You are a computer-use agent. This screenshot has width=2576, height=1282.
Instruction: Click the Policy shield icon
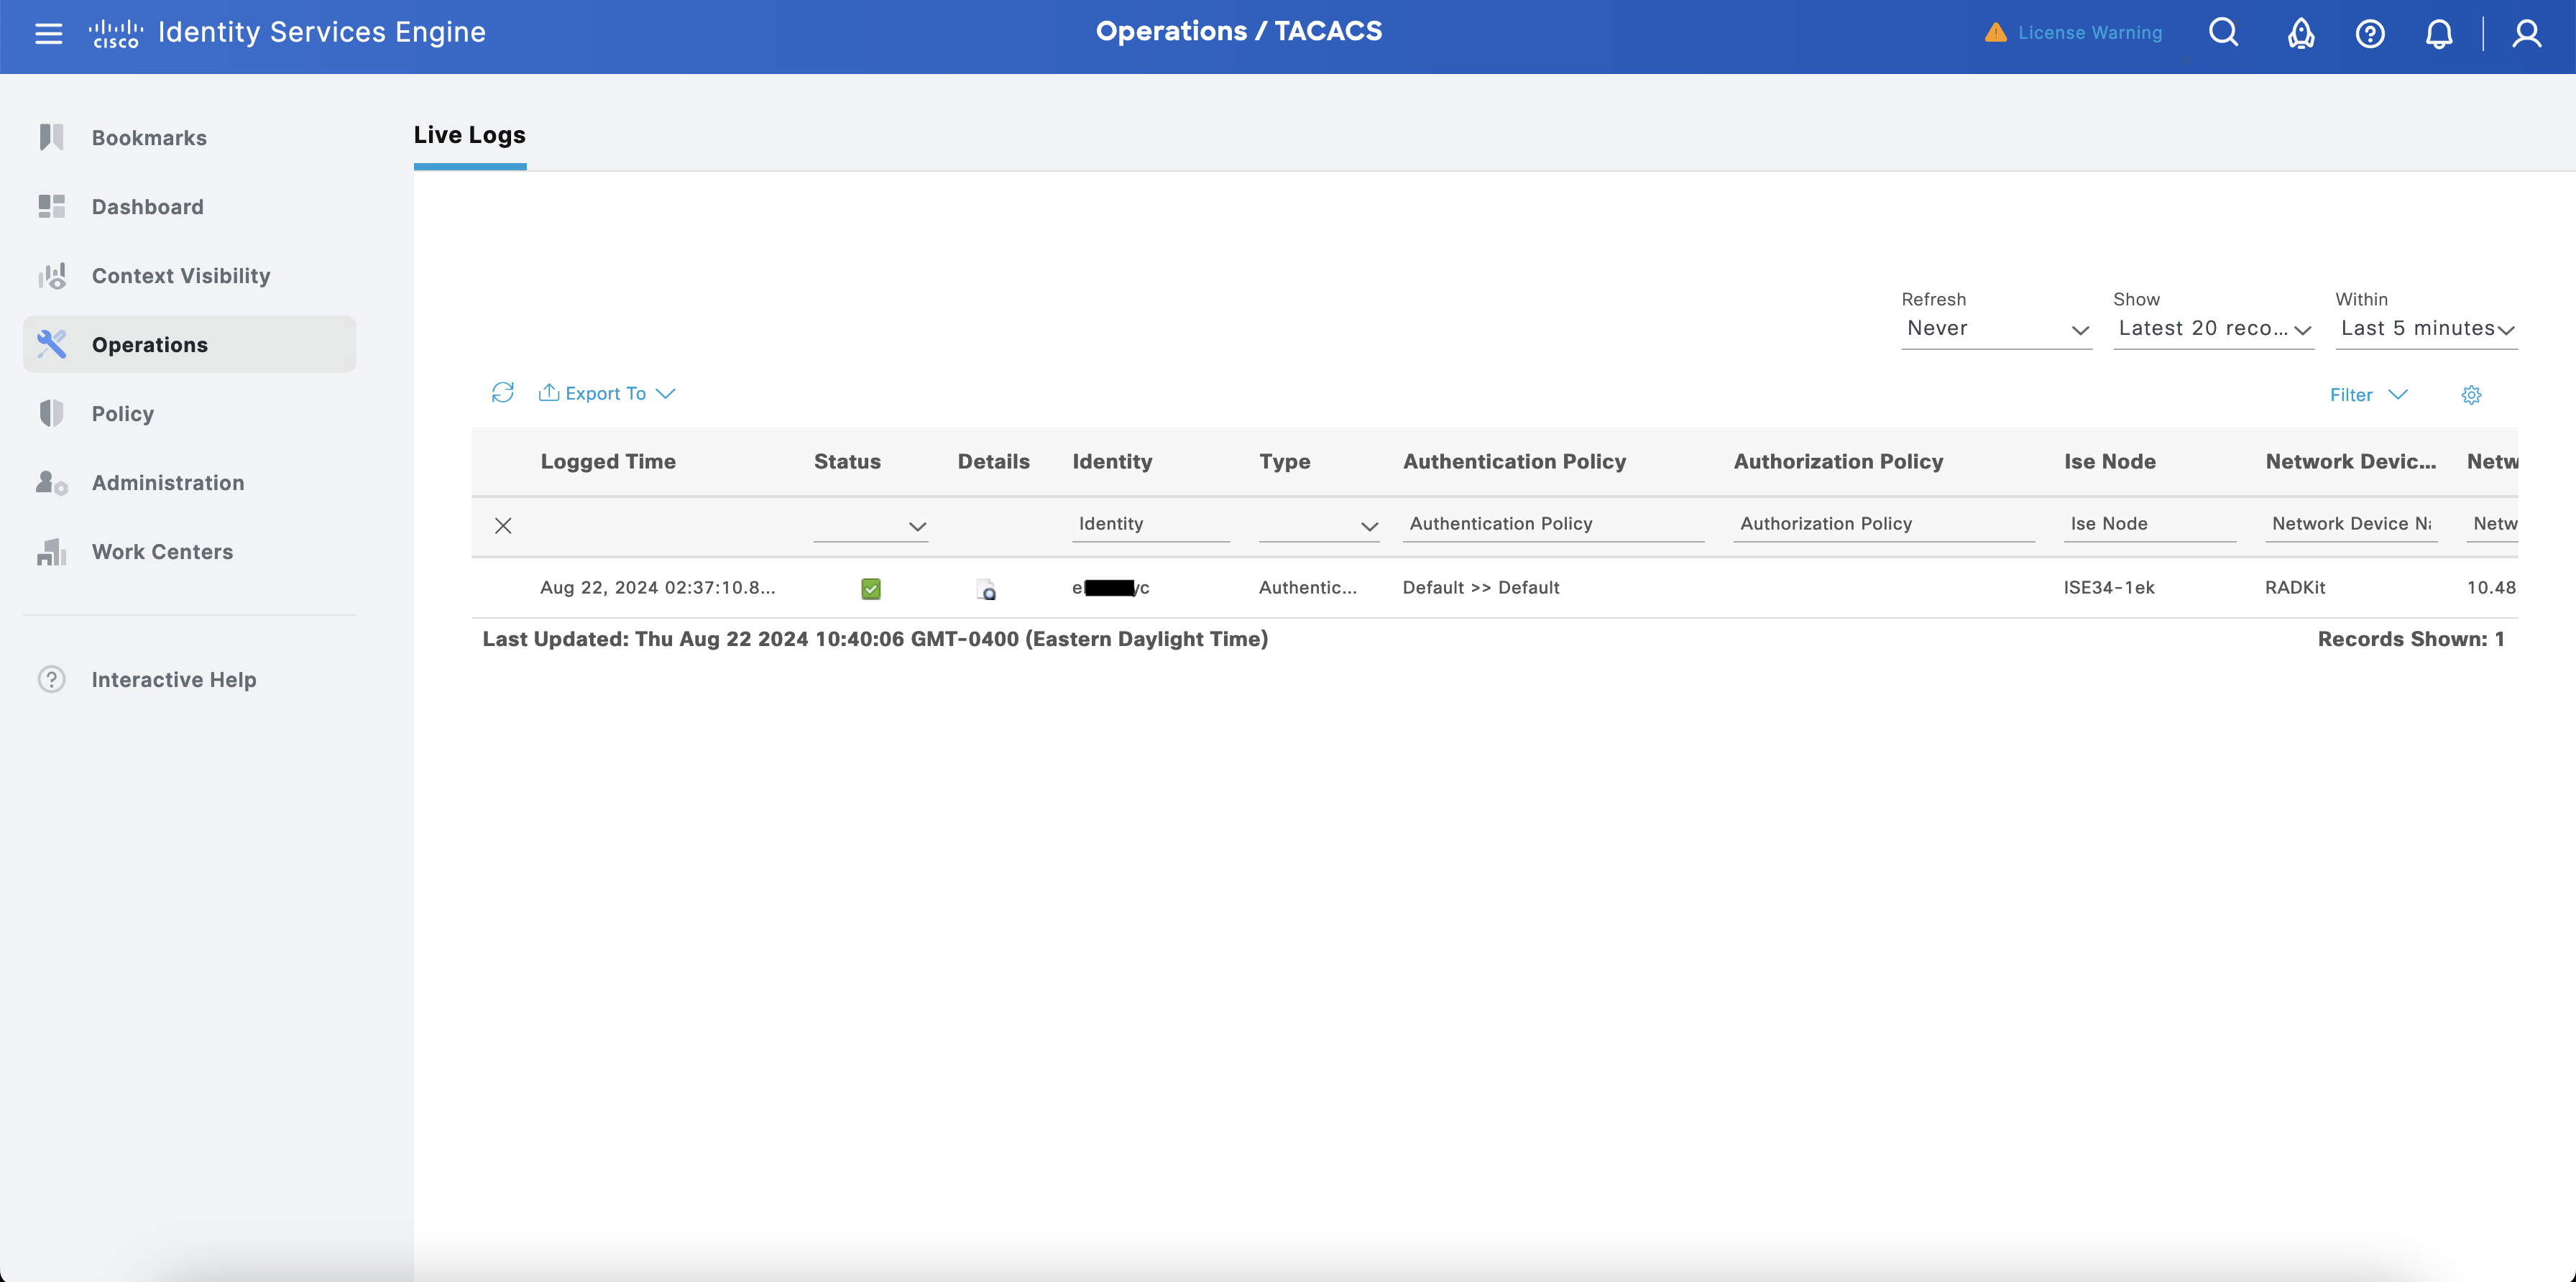52,413
